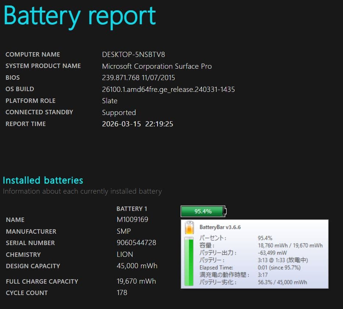Select the 'Installed batteries' section heading
Viewport: 343px width, 309px height.
[43, 180]
